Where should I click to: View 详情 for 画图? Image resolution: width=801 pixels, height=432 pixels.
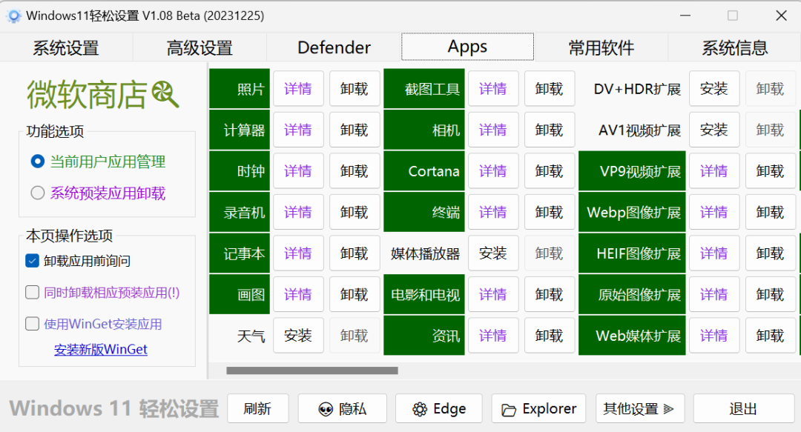click(x=298, y=294)
